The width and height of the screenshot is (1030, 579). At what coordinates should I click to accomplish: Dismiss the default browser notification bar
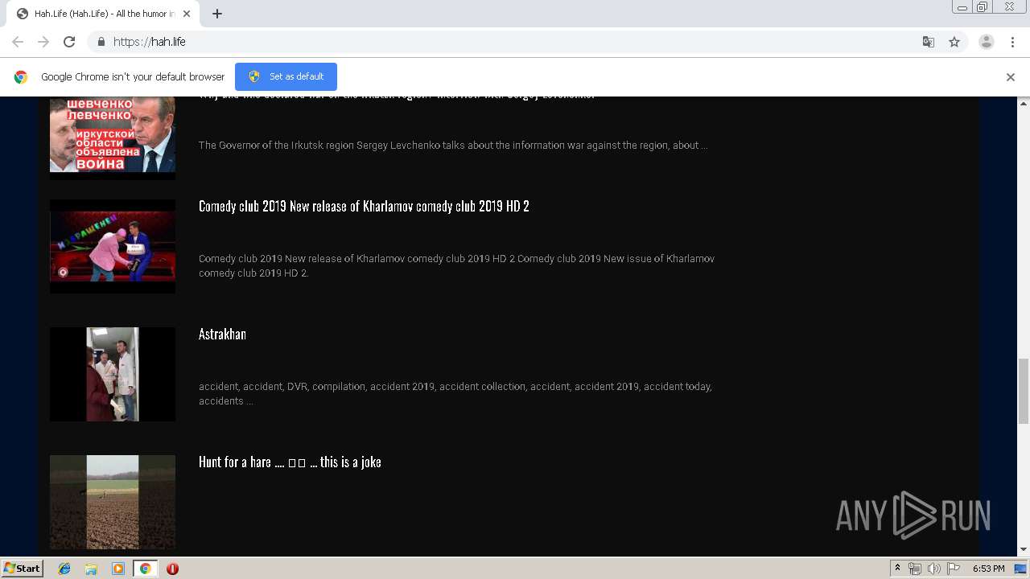[x=1011, y=77]
